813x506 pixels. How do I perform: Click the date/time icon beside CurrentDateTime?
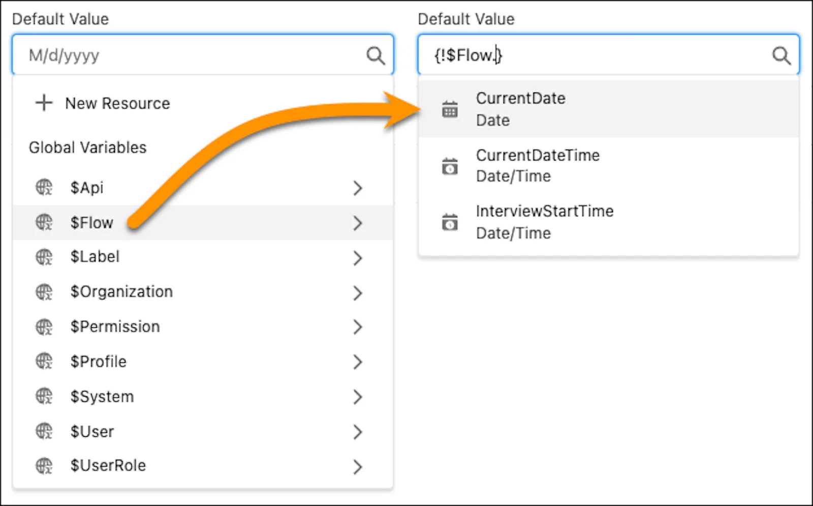coord(449,166)
